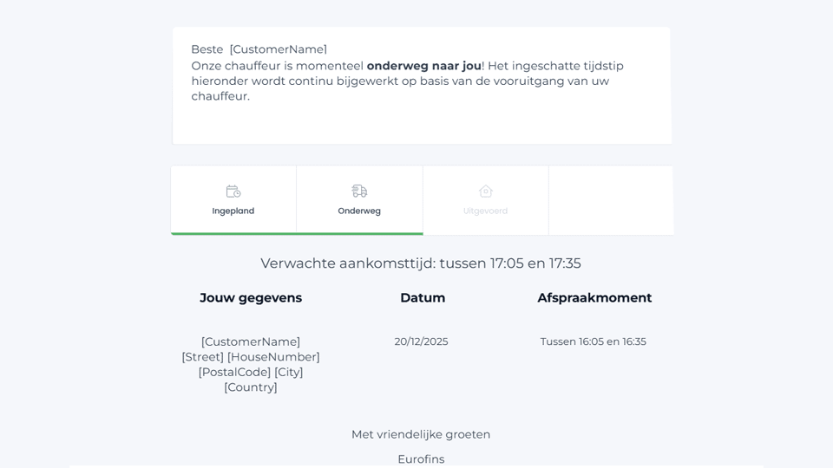
Task: Click the empty fourth status step cell
Action: tap(611, 200)
